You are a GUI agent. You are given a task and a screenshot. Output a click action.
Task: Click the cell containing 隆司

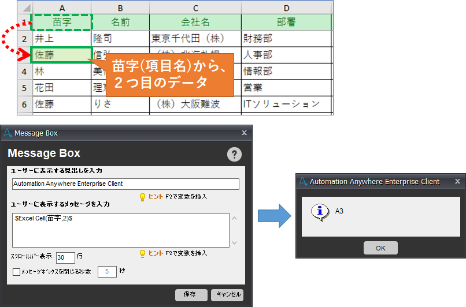point(120,39)
